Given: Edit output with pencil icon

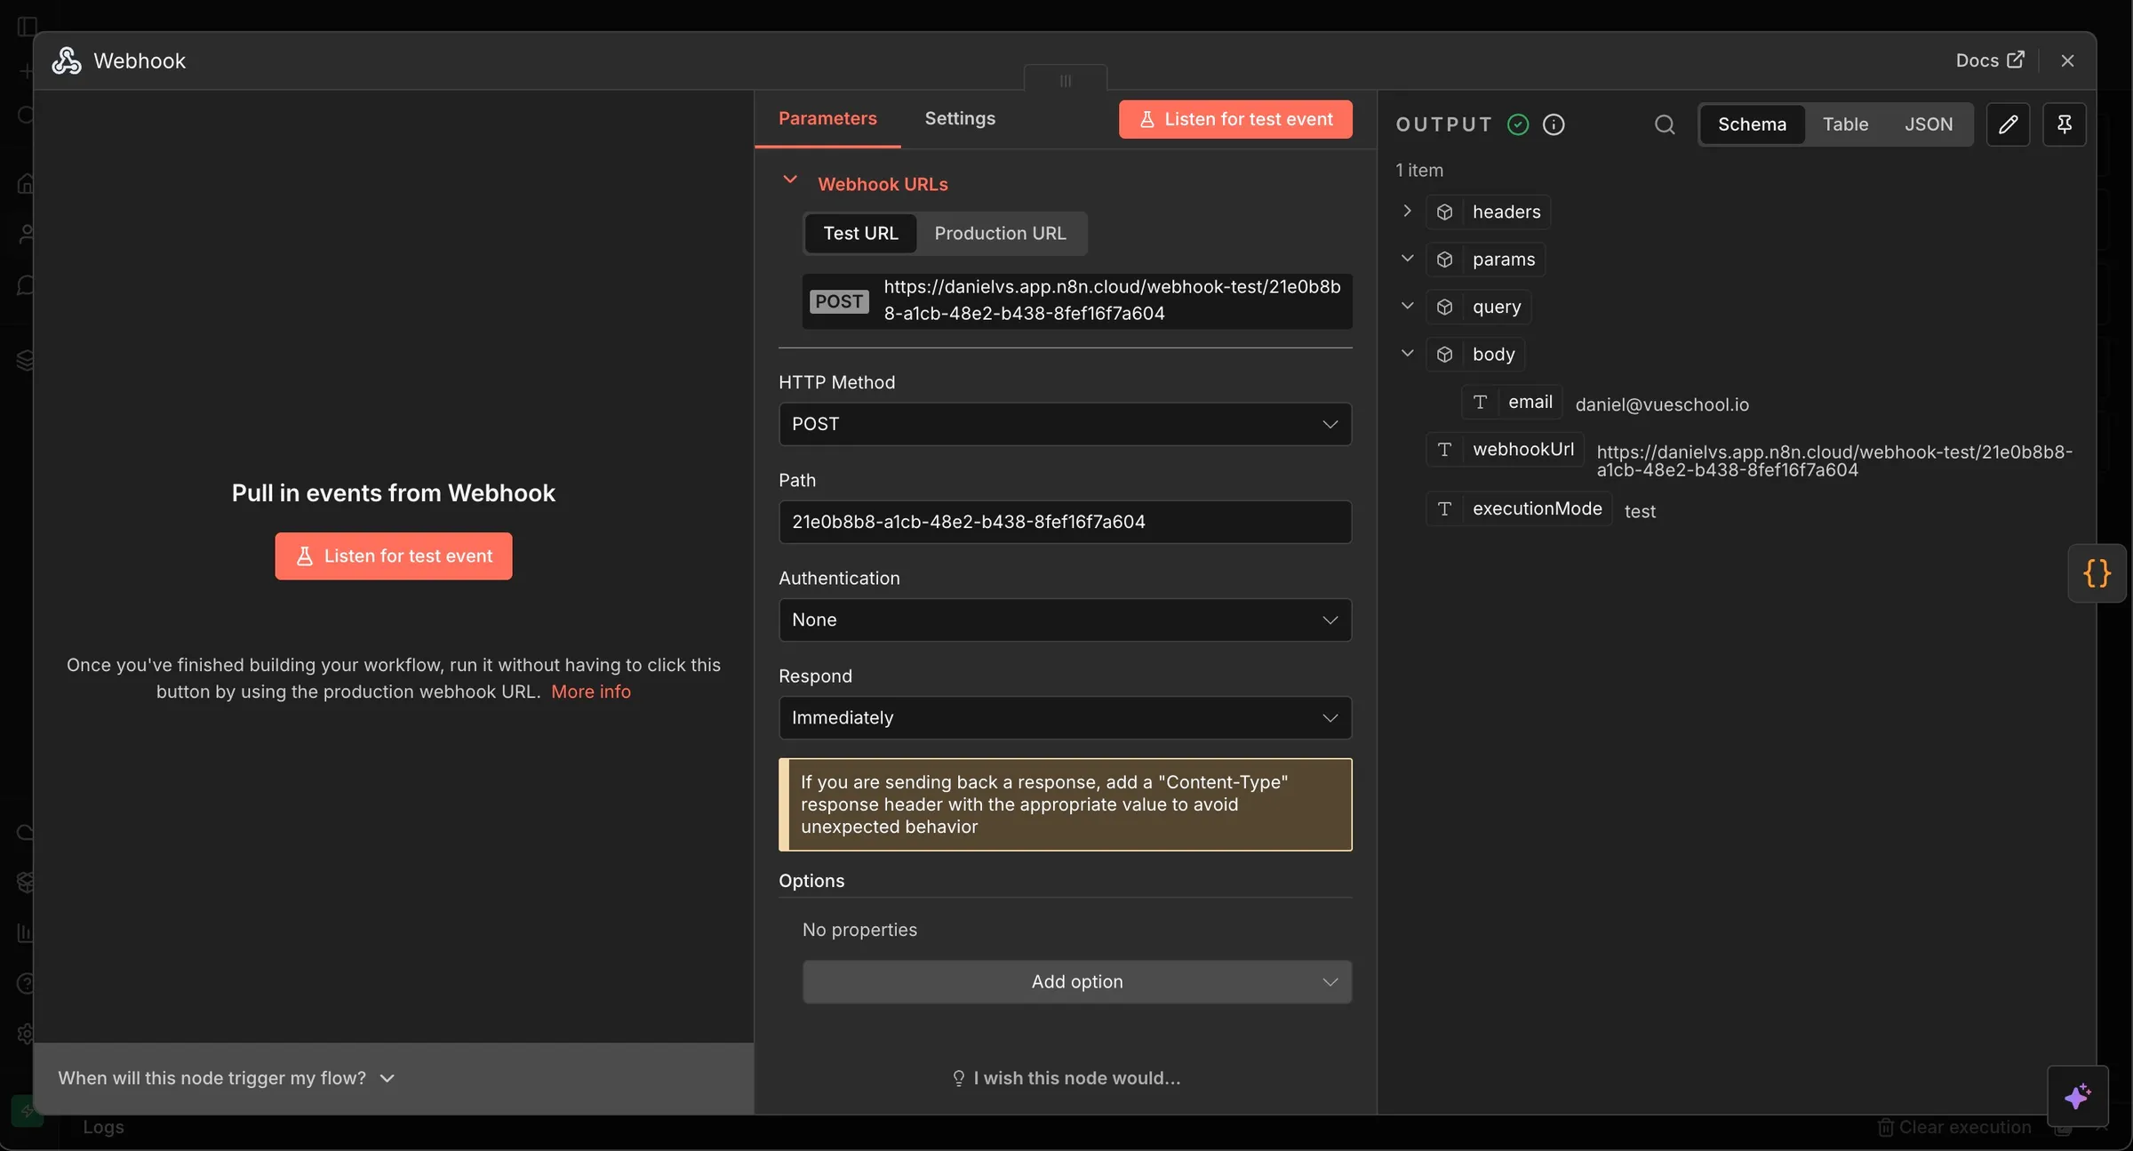Looking at the screenshot, I should point(2008,124).
